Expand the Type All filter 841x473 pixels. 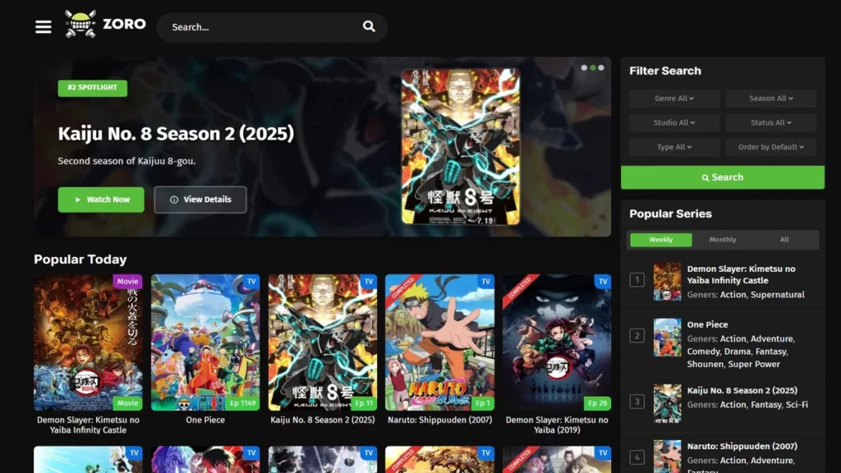[x=673, y=147]
